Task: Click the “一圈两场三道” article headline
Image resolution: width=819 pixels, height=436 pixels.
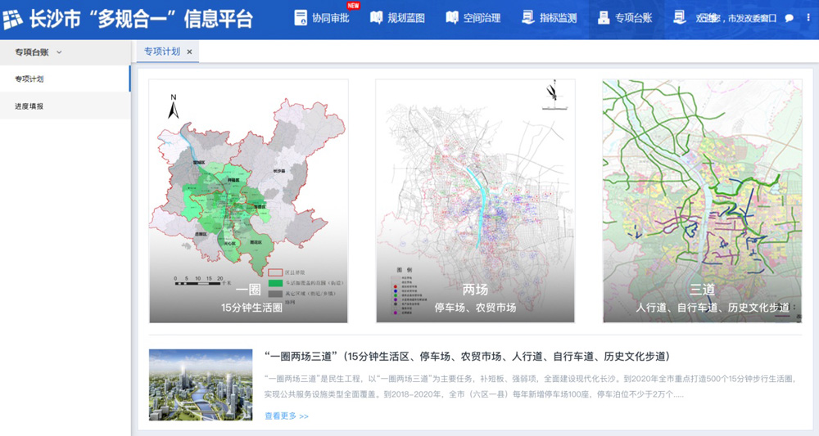Action: [x=468, y=357]
